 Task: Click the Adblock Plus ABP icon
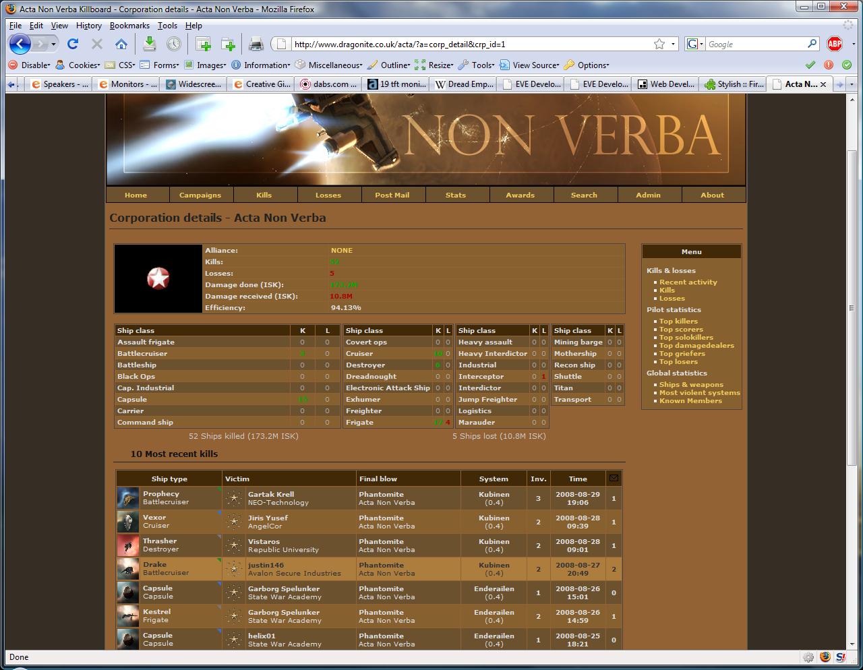pos(835,44)
